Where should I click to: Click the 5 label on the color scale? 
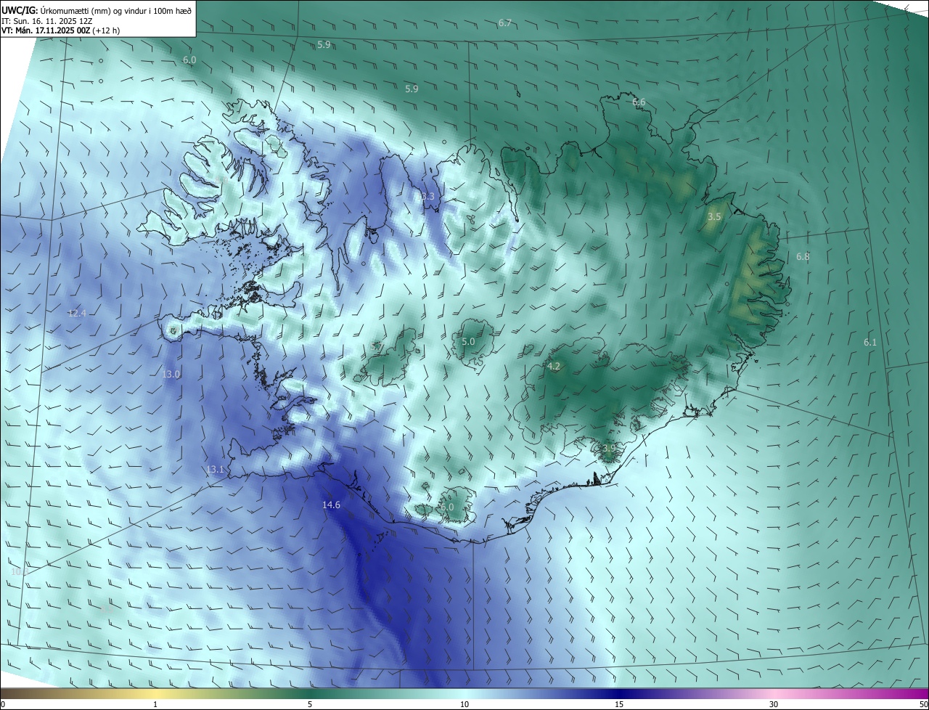(310, 705)
